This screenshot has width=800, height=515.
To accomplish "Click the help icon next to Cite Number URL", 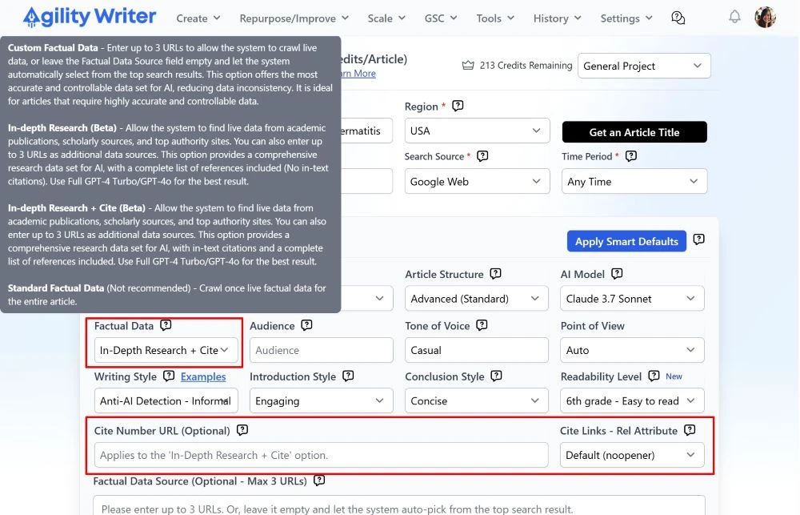I will coord(242,430).
